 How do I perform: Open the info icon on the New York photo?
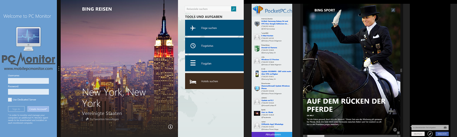pyautogui.click(x=170, y=127)
